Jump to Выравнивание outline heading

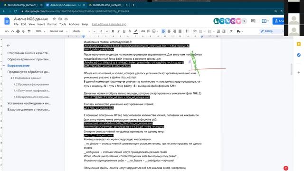pyautogui.click(x=19, y=66)
